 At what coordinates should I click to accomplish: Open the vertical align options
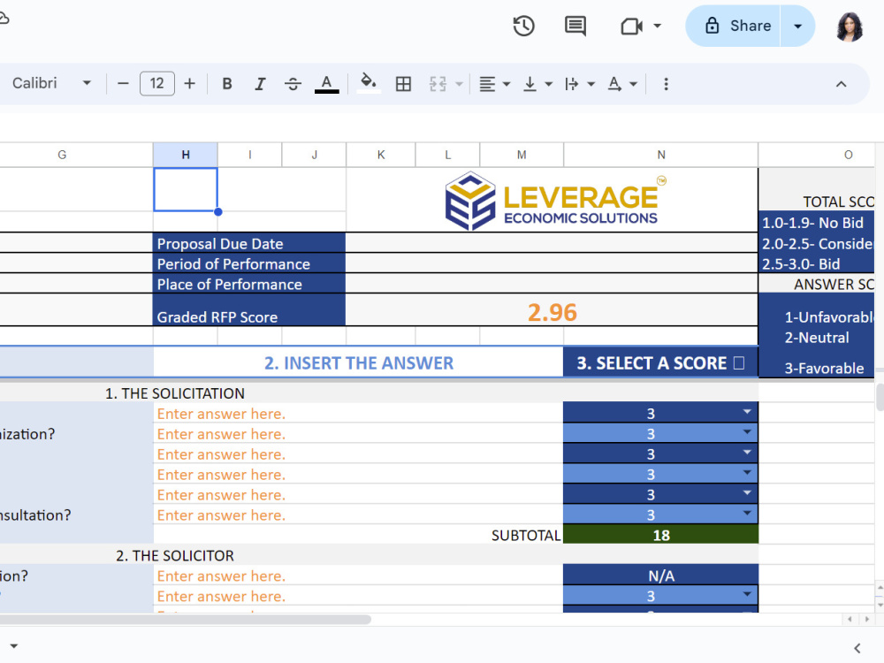click(537, 84)
